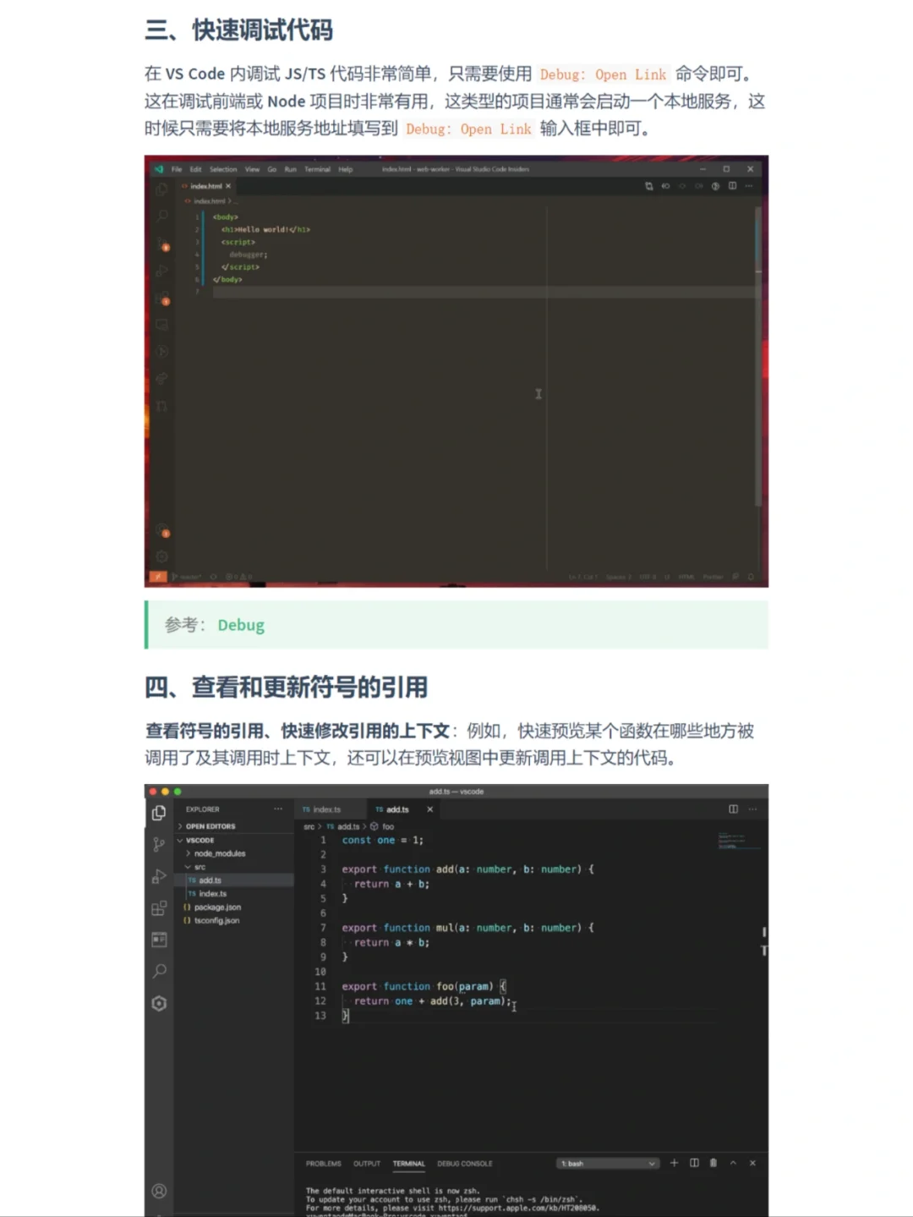Click the Explorer more actions button

pos(276,809)
